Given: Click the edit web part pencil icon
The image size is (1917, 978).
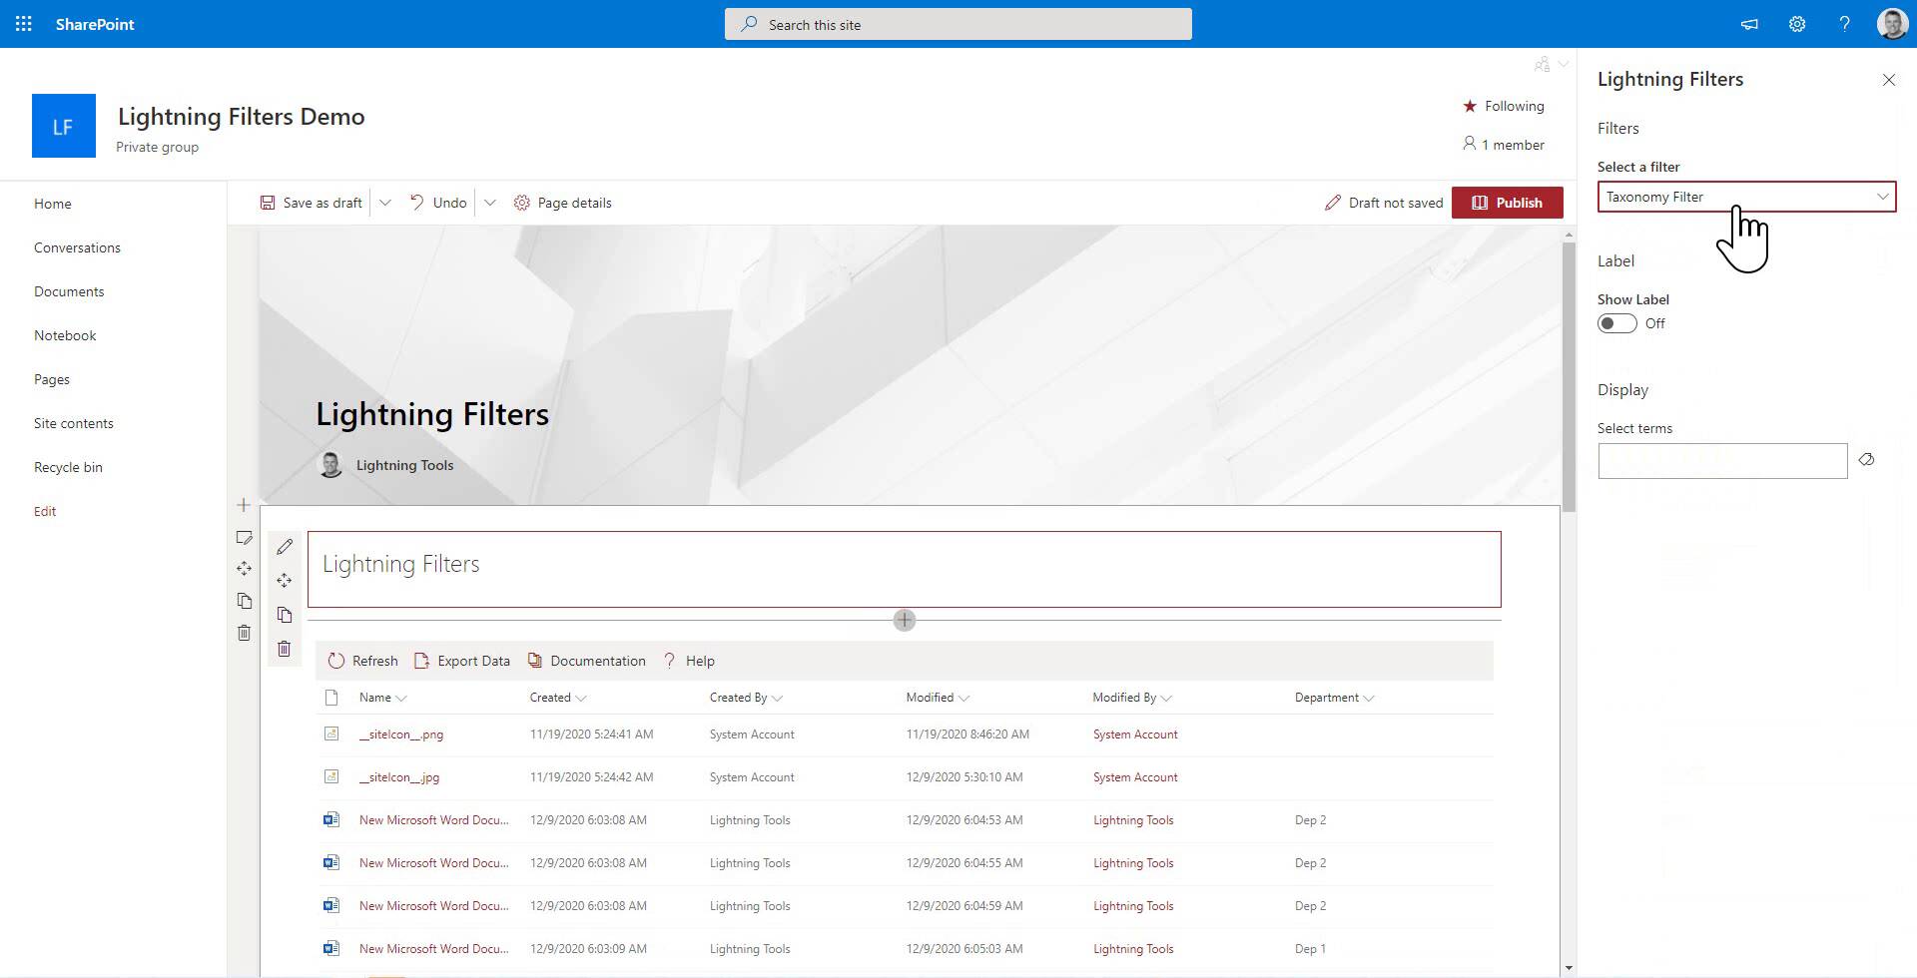Looking at the screenshot, I should (x=285, y=547).
